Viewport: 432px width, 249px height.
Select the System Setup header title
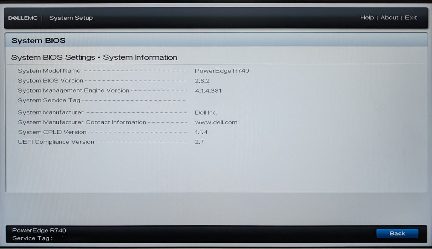pyautogui.click(x=71, y=18)
